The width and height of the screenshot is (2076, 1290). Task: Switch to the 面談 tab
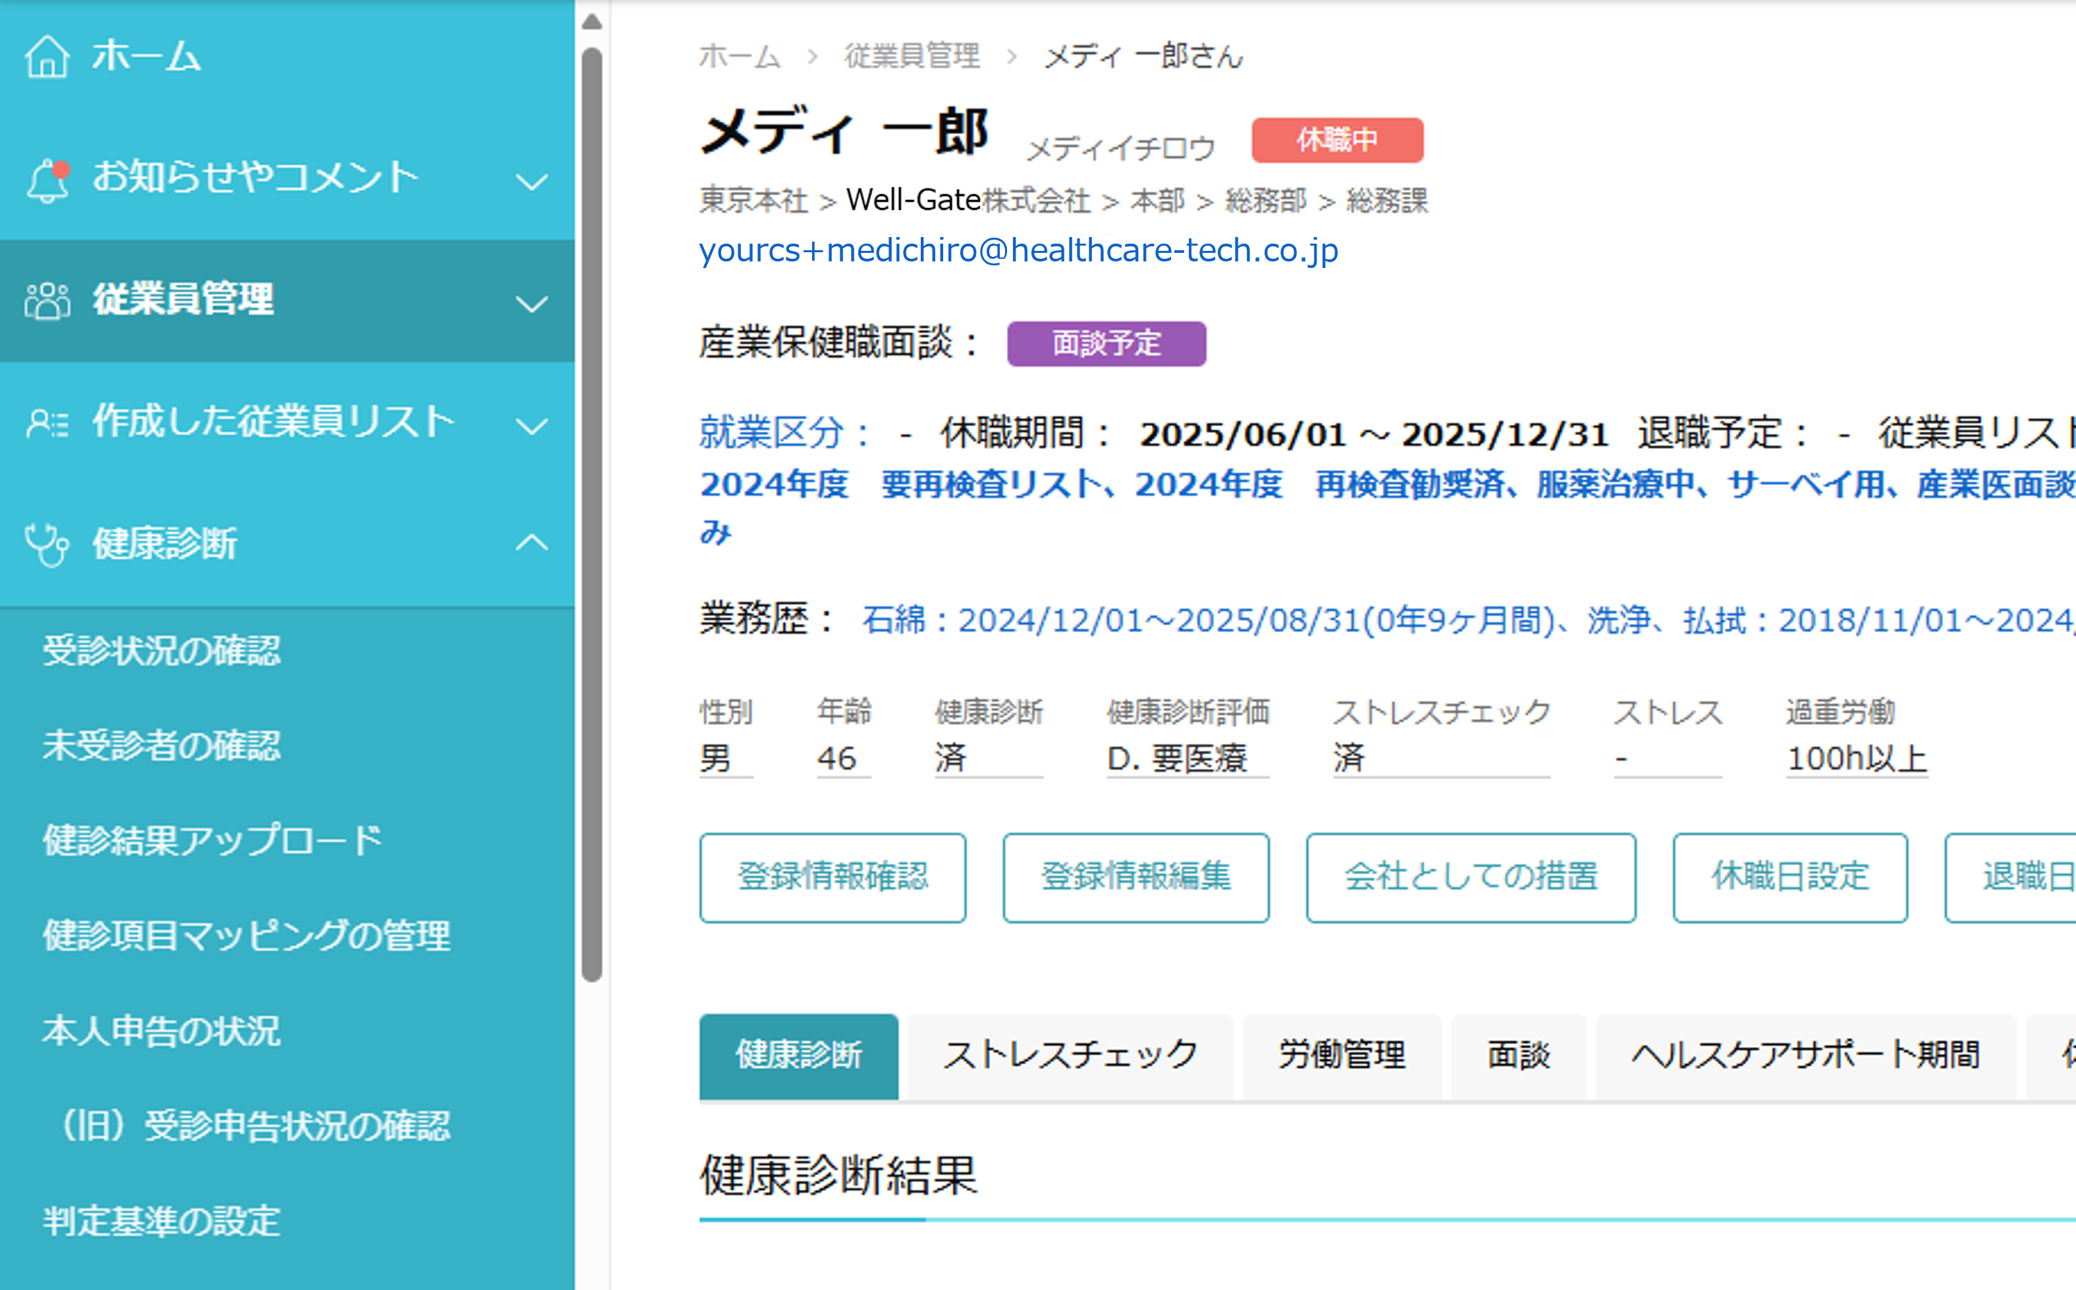[x=1519, y=1056]
